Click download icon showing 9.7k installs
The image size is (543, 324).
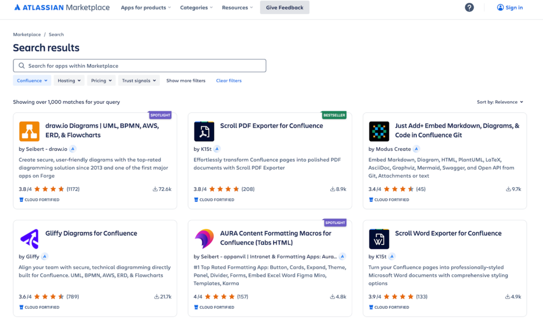509,189
